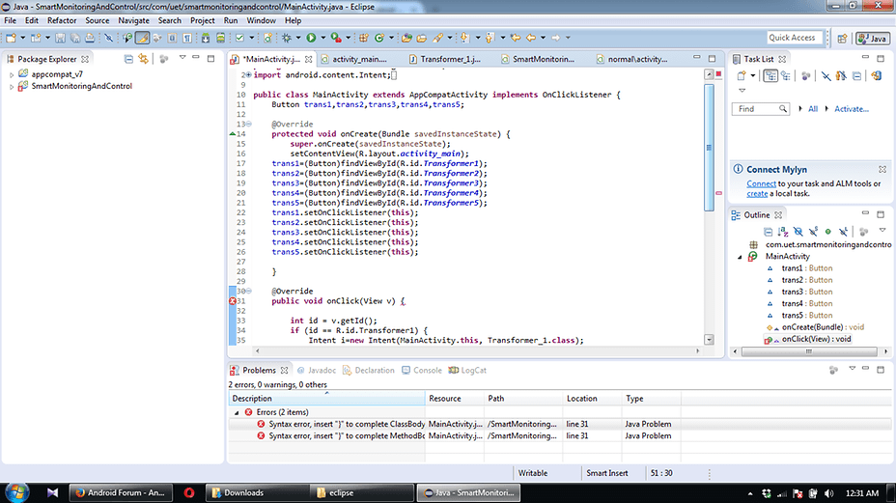Switch to the Transformer_1.j editor tab
Viewport: 896px width, 503px height.
tap(450, 59)
